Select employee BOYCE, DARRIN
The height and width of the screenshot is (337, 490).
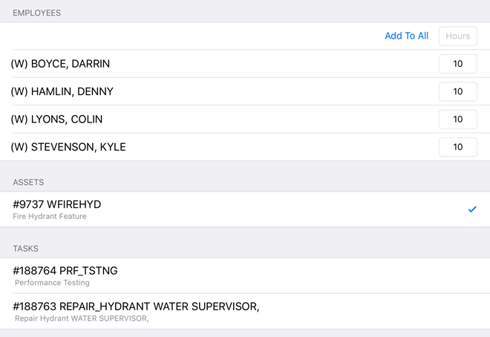click(60, 64)
